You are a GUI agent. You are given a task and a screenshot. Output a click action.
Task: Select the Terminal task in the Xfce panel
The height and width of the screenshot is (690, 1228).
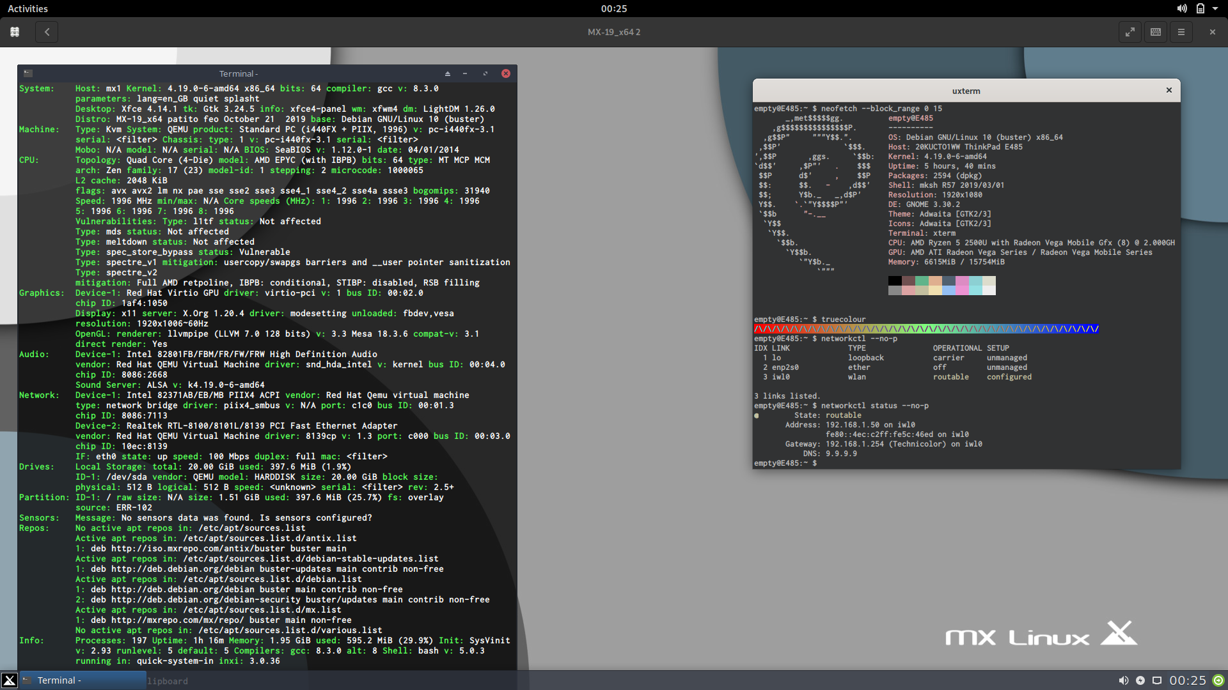coord(83,680)
